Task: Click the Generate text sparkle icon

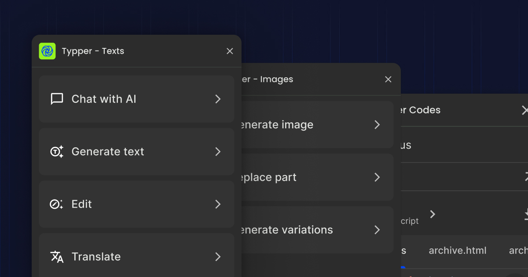Action: click(x=57, y=152)
